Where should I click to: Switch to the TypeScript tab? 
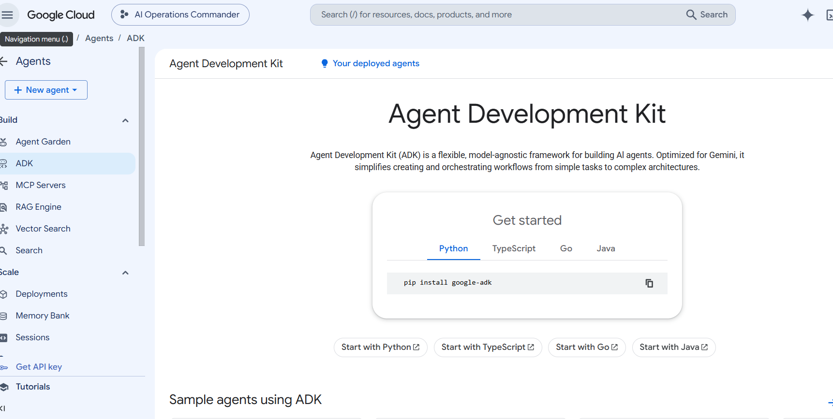coord(514,248)
